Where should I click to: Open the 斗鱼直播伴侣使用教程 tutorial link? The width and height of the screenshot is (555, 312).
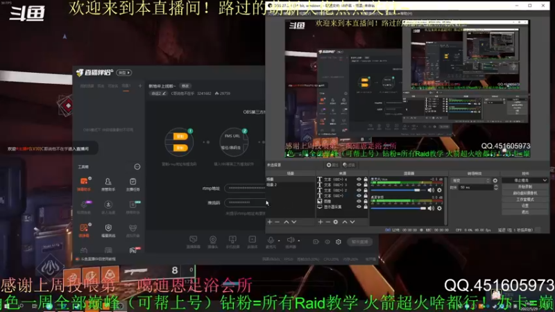[x=96, y=259]
